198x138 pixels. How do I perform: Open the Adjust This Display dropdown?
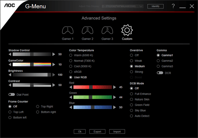(122, 6)
